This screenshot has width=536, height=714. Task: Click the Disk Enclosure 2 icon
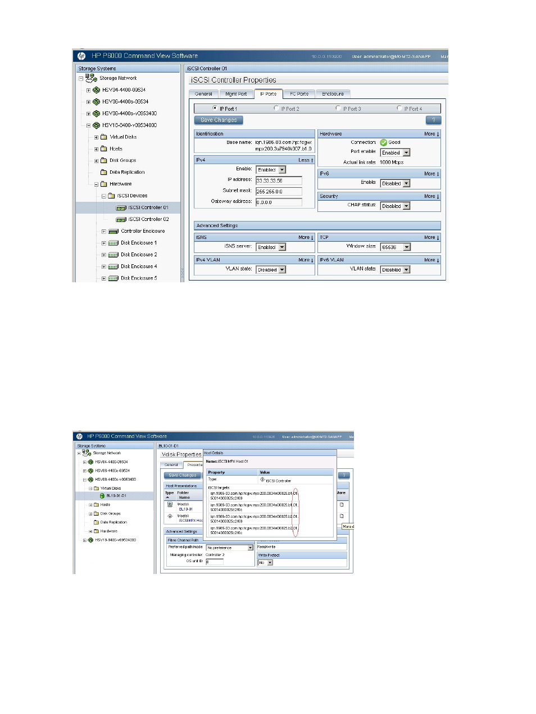click(x=113, y=255)
